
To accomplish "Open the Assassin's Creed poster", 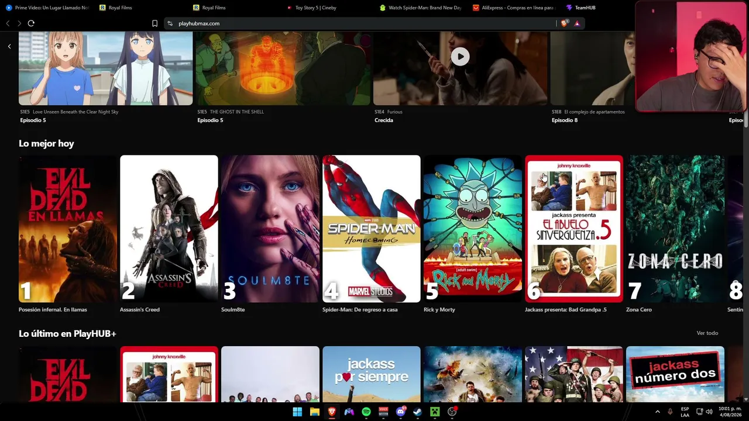I will [169, 229].
